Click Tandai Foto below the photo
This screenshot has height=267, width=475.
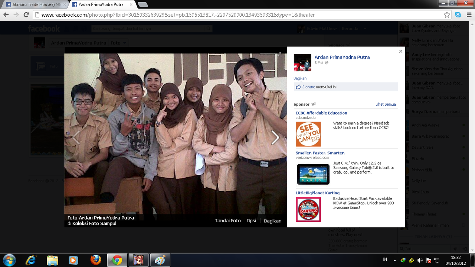click(228, 221)
